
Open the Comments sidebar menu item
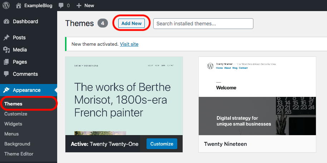click(25, 74)
